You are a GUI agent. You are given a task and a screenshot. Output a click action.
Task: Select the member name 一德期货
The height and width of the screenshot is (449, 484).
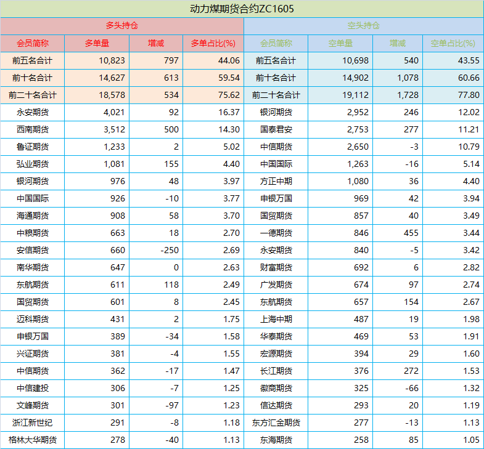point(276,233)
